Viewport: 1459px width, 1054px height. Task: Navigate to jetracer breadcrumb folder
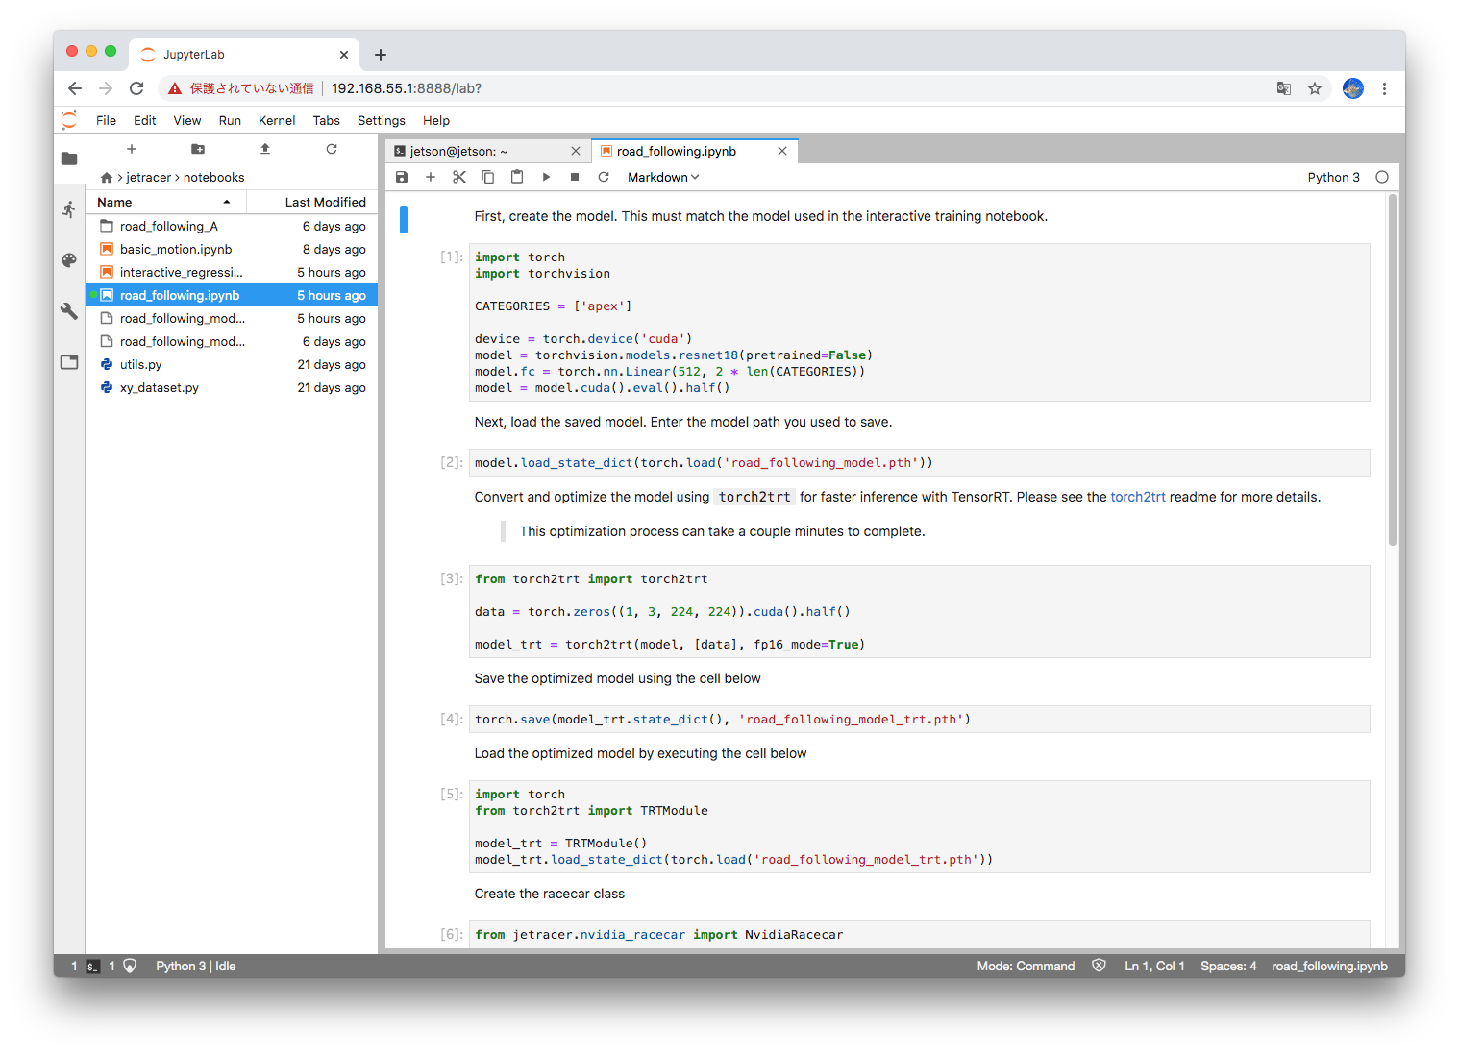tap(148, 178)
